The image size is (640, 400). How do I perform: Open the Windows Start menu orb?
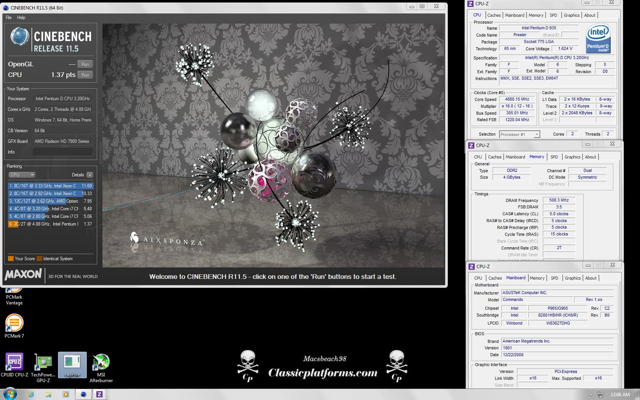tap(10, 394)
